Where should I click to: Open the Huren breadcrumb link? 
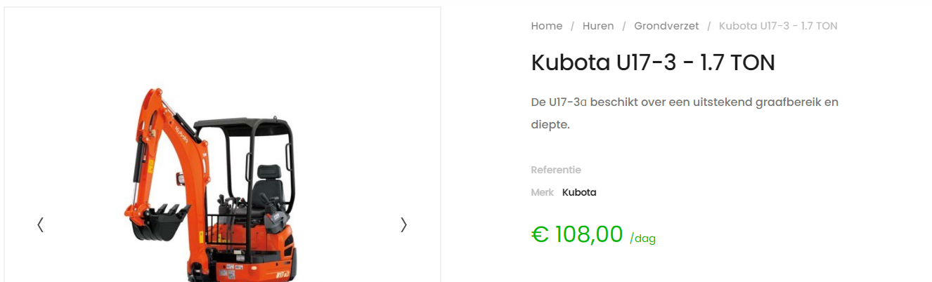[x=598, y=26]
